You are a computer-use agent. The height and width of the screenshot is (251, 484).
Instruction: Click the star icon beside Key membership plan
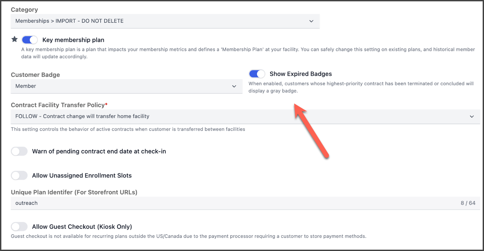tap(14, 39)
